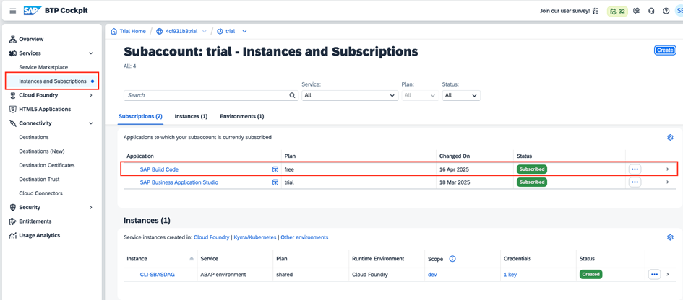Image resolution: width=683 pixels, height=300 pixels.
Task: Open the Service filter dropdown
Action: click(x=349, y=95)
